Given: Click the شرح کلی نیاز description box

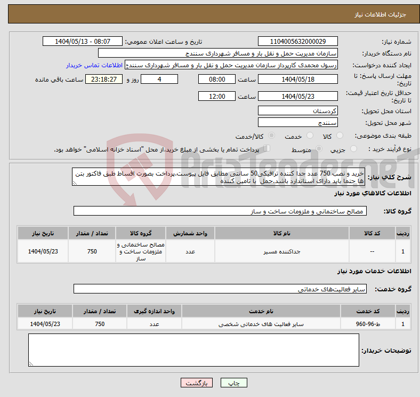Looking at the screenshot, I should click(x=219, y=177).
